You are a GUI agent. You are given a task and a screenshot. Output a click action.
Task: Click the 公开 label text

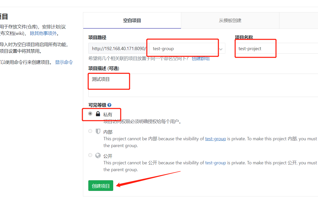(x=108, y=156)
